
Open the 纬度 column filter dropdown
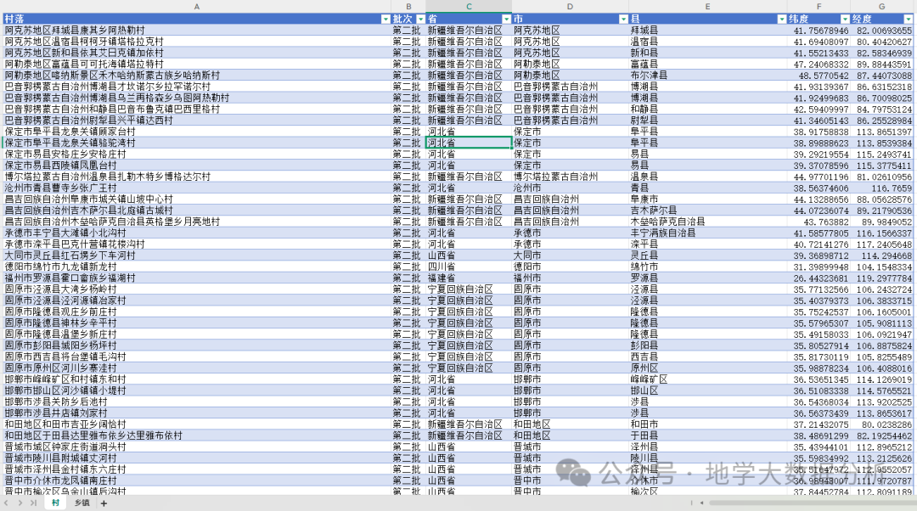[845, 20]
